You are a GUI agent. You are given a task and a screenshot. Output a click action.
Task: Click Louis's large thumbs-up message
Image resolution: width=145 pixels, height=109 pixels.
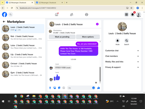click(x=57, y=78)
